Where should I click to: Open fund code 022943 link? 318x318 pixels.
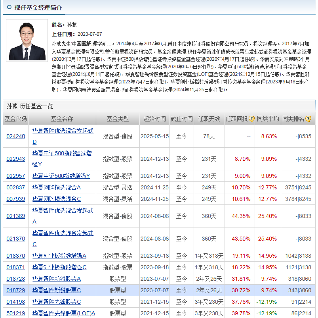tap(15, 159)
